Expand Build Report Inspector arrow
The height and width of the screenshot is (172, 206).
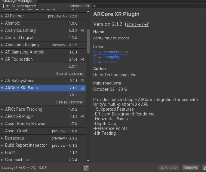[x=2, y=146]
